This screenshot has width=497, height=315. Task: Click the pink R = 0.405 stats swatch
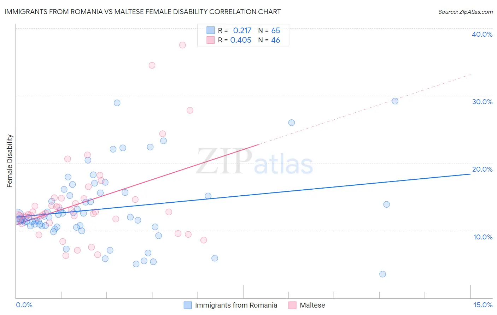pos(211,40)
